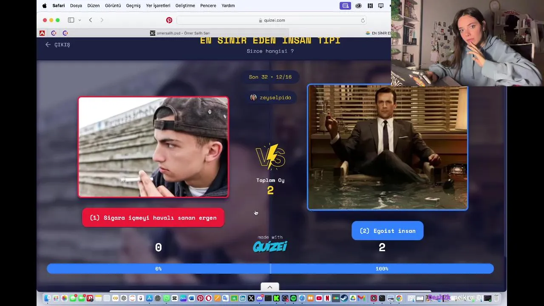Open the Düzen menu
This screenshot has width=544, height=306.
tap(93, 6)
